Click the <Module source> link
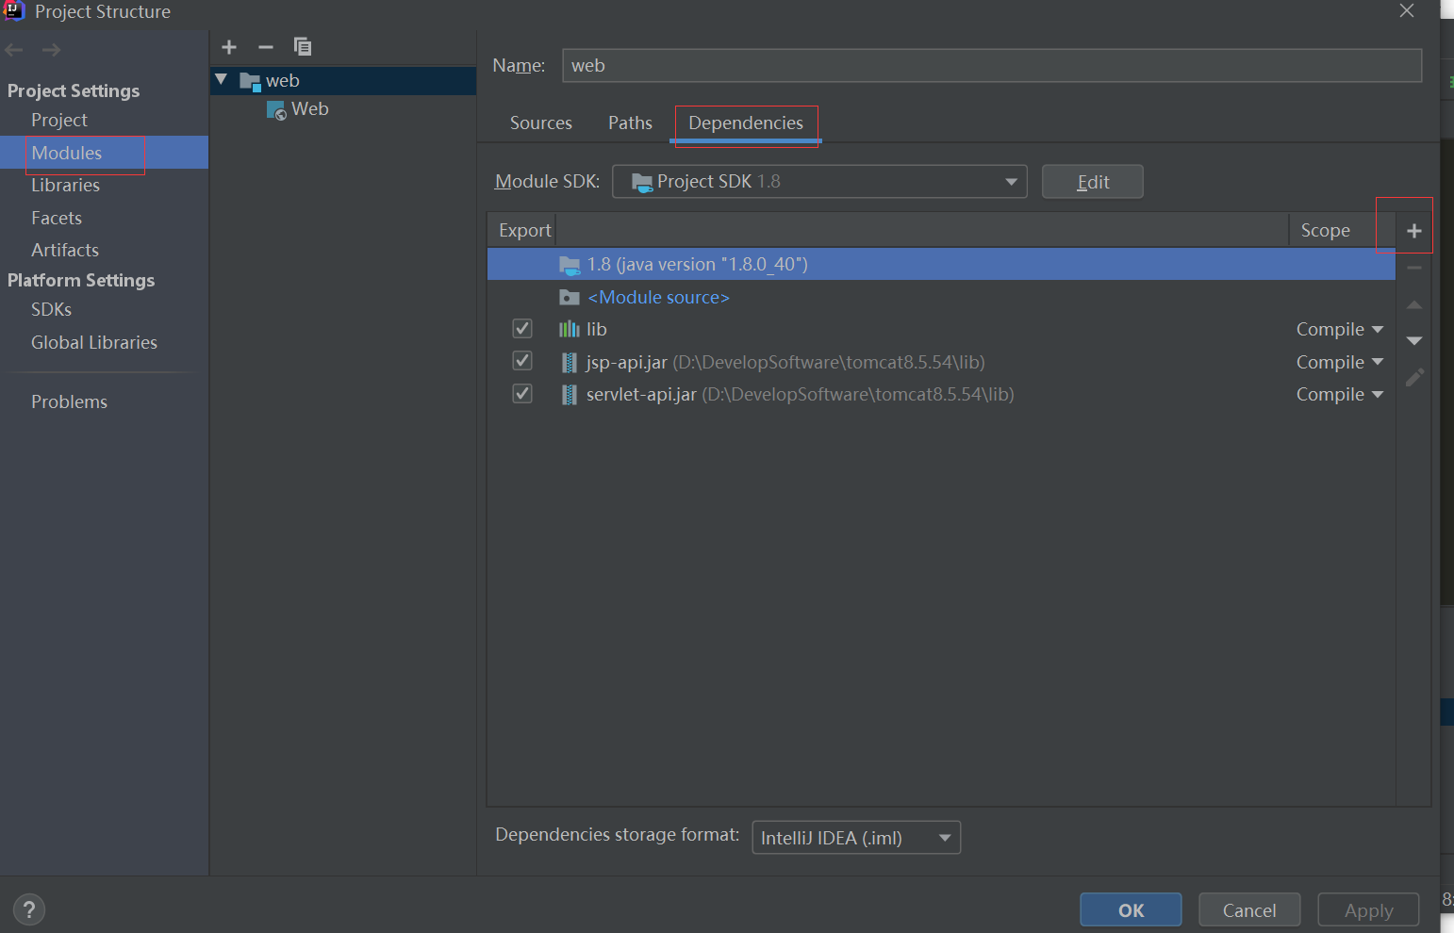Image resolution: width=1454 pixels, height=933 pixels. pyautogui.click(x=659, y=298)
